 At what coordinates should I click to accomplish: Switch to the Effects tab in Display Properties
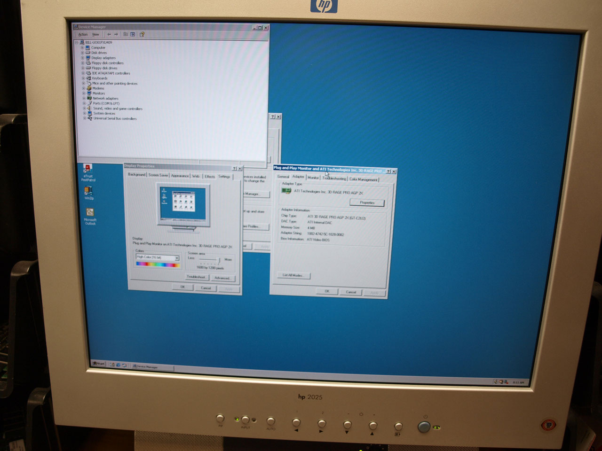coord(210,177)
